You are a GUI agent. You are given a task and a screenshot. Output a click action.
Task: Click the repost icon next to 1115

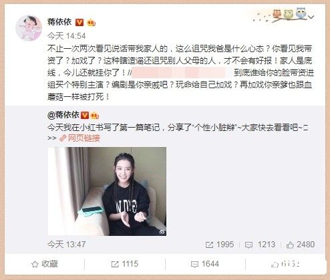(x=115, y=265)
